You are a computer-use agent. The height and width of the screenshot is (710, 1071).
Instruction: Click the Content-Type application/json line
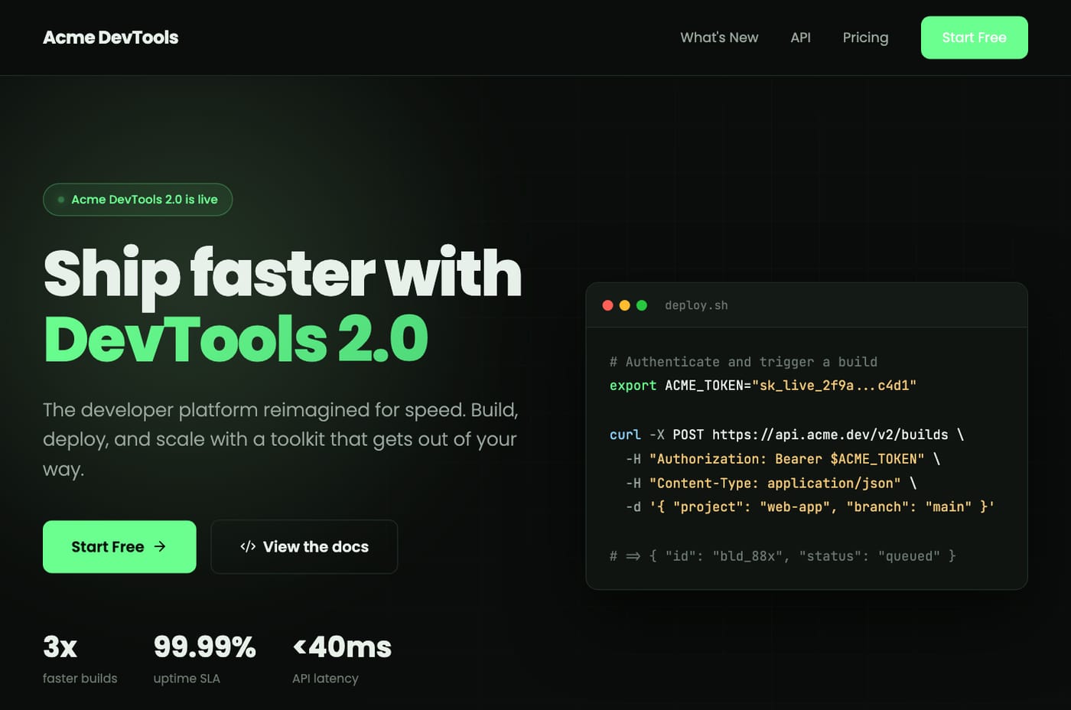pos(771,484)
